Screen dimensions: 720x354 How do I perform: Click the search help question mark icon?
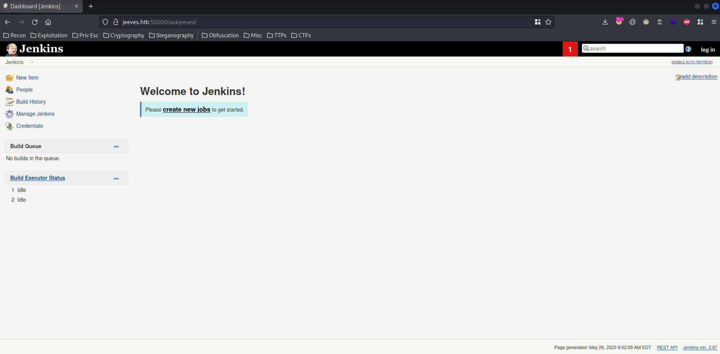pyautogui.click(x=688, y=49)
